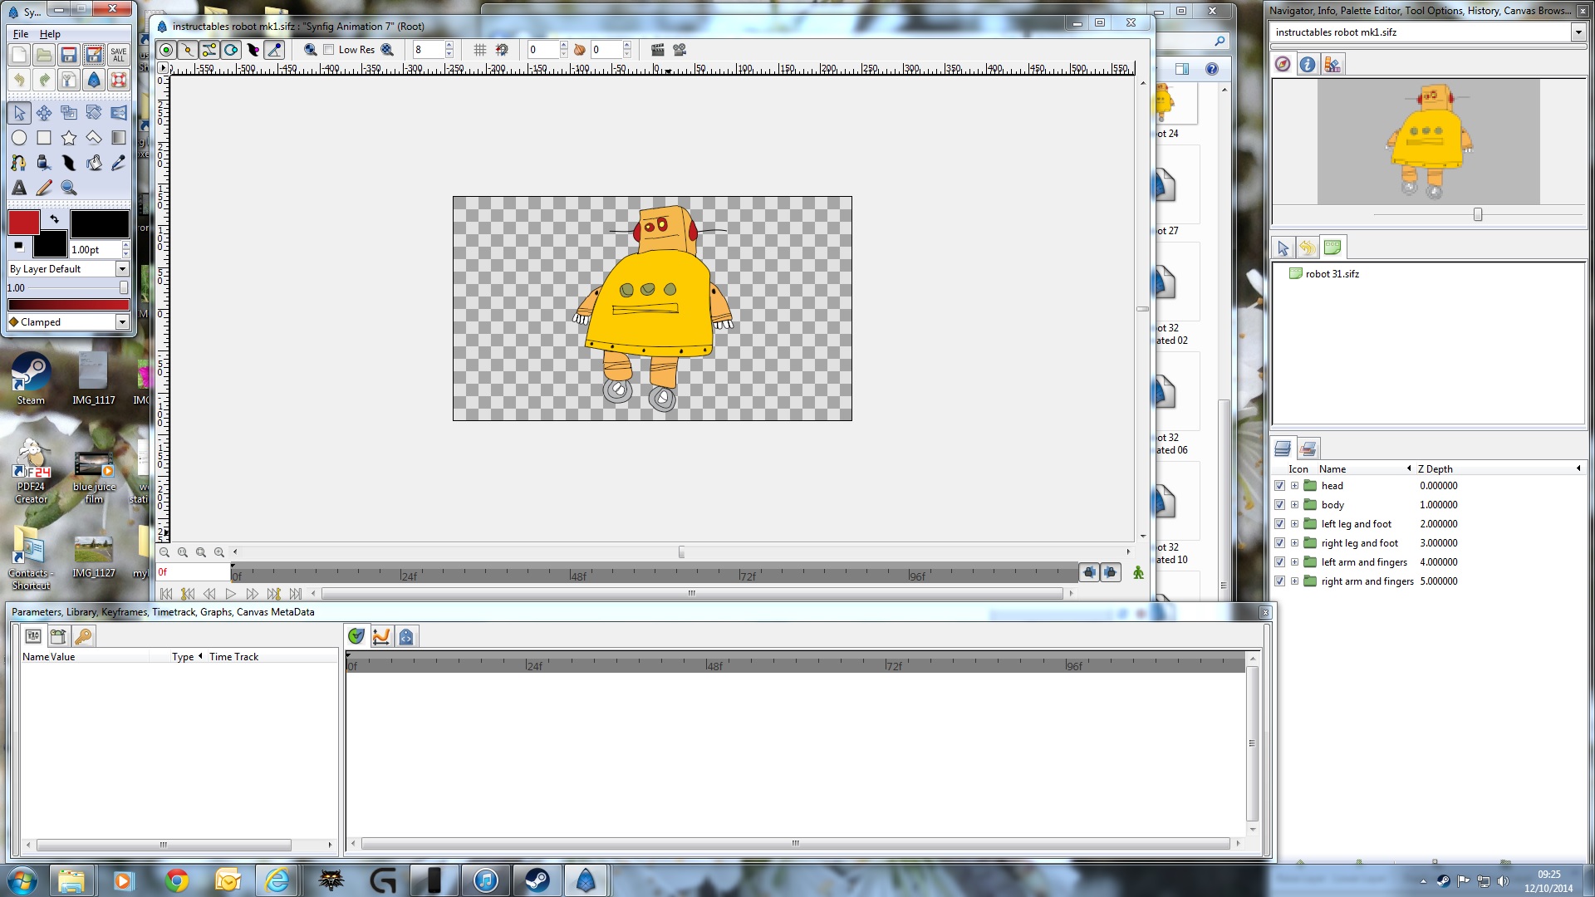Click the Save As icon
1595x897 pixels.
(x=94, y=55)
